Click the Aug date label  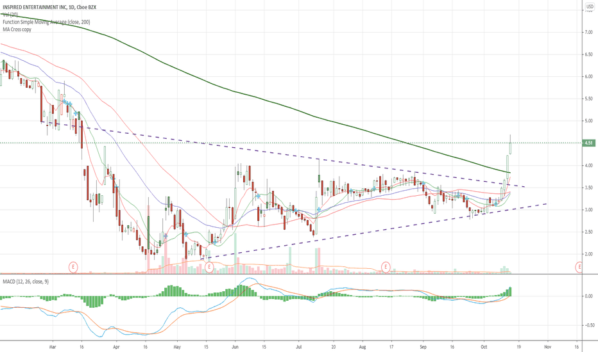pos(363,347)
